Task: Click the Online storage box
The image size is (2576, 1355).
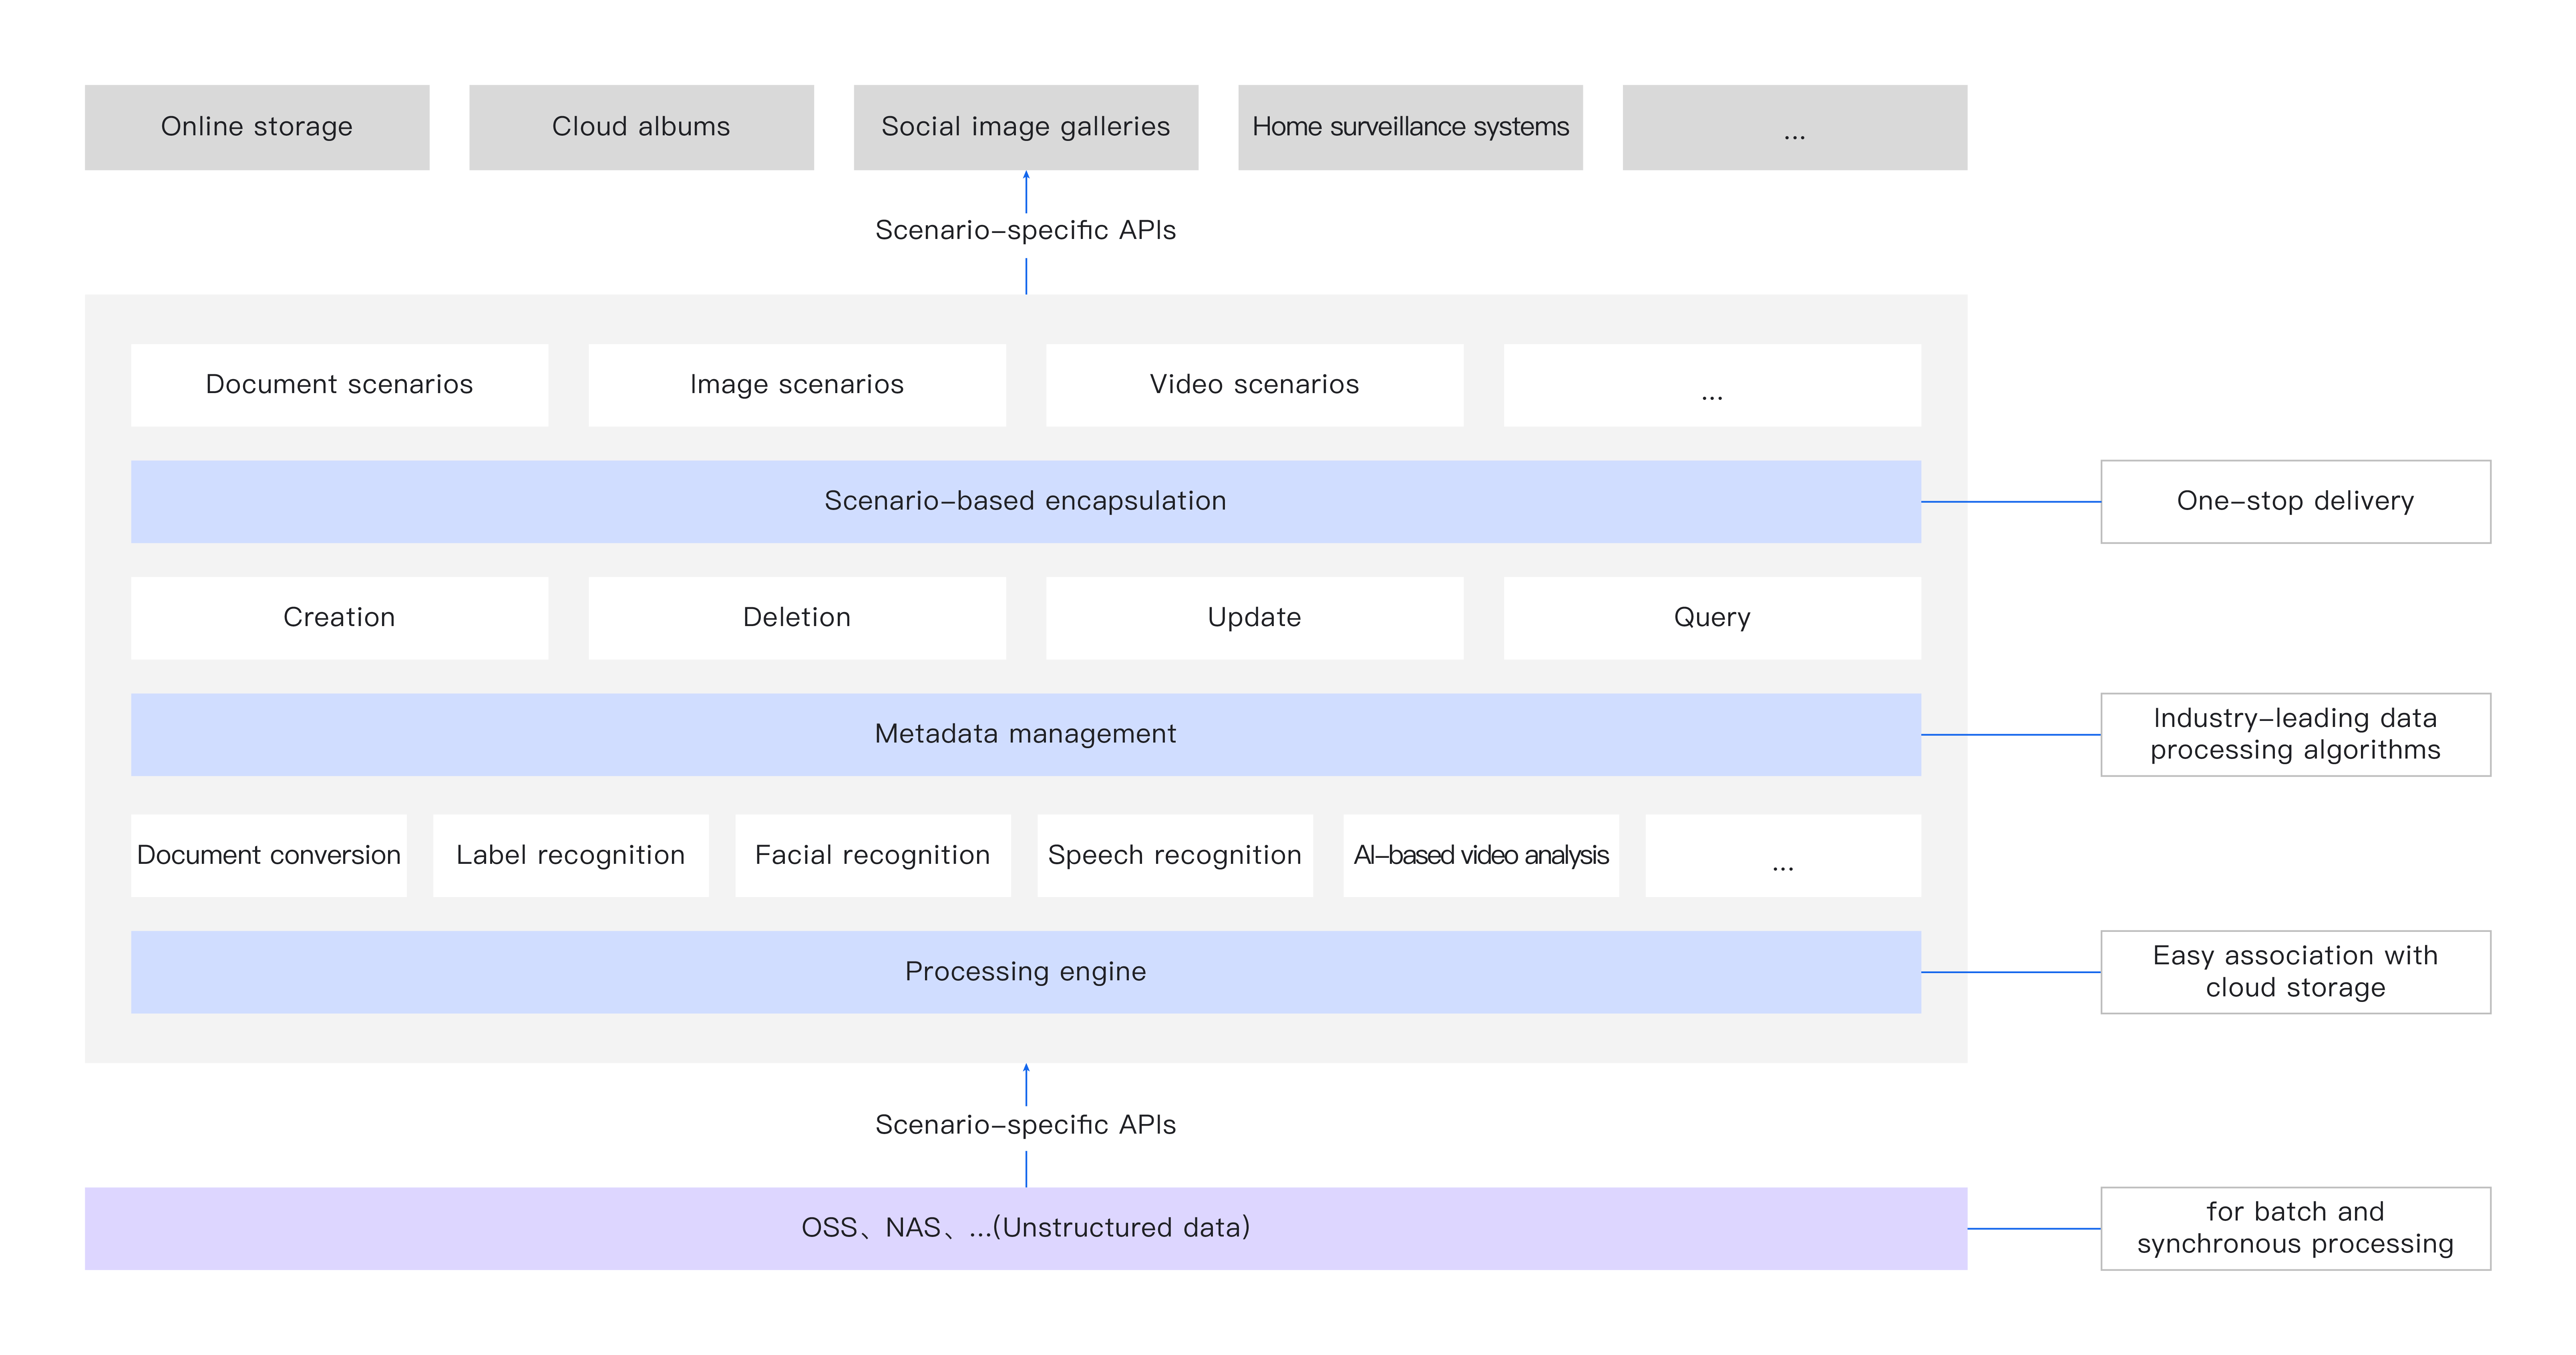Action: point(257,127)
